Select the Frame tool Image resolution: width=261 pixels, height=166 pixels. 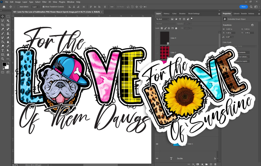(8, 25)
